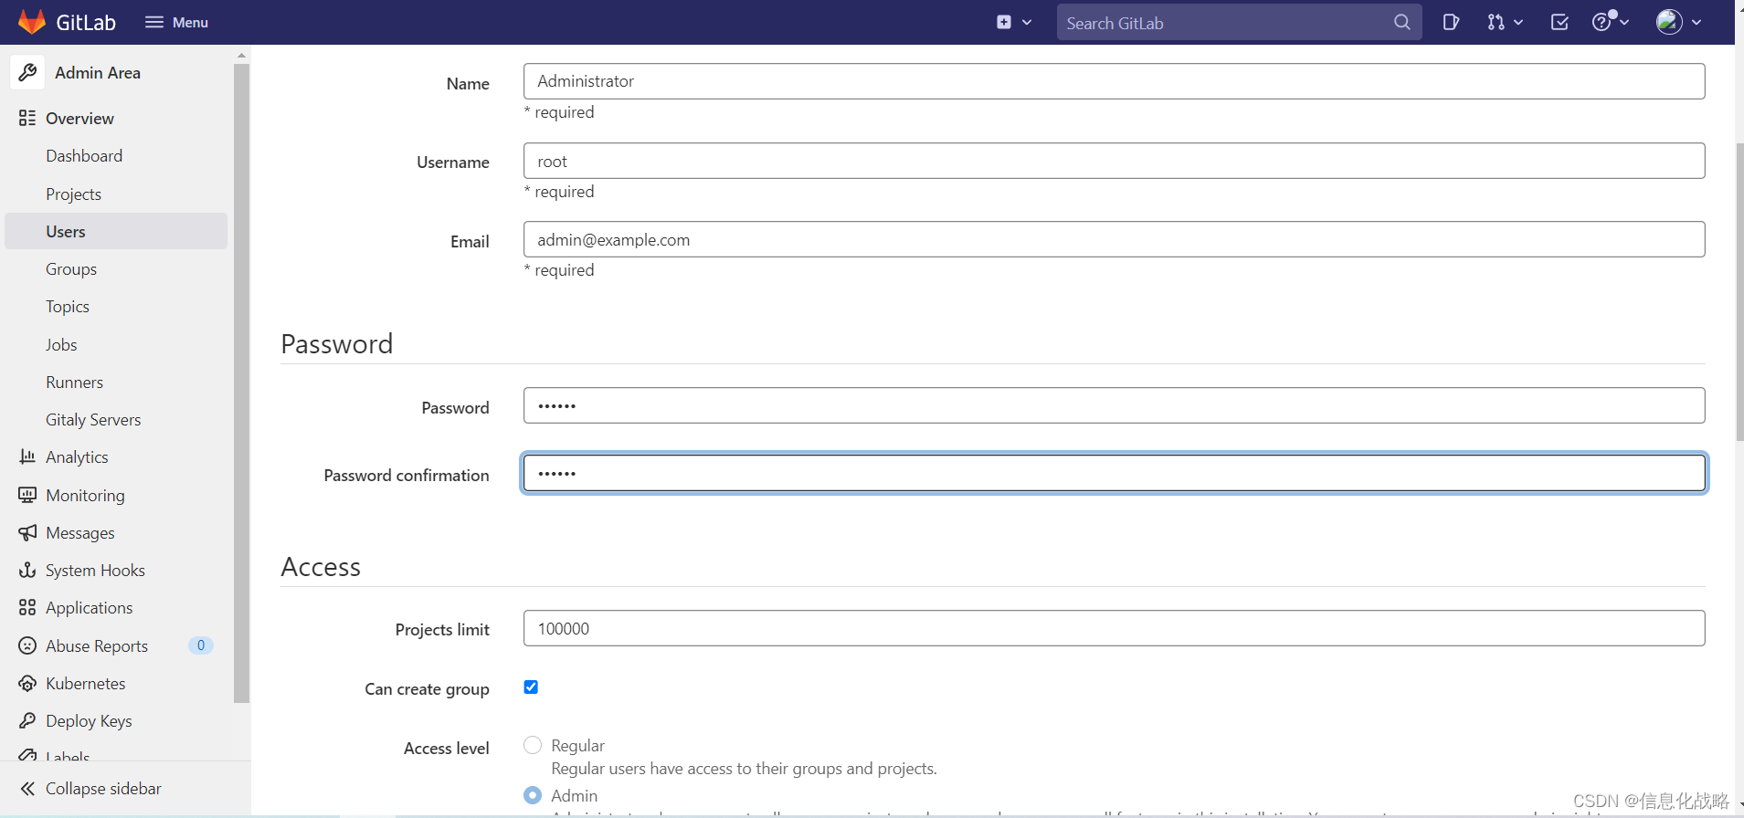The width and height of the screenshot is (1744, 818).
Task: Click the page vertical scrollbar
Action: 1739,292
